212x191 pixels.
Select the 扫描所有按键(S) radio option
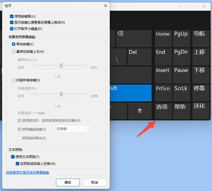13,80
